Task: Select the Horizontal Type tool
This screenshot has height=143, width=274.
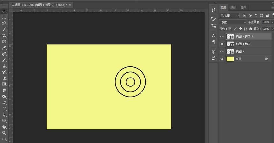Action: 4,108
